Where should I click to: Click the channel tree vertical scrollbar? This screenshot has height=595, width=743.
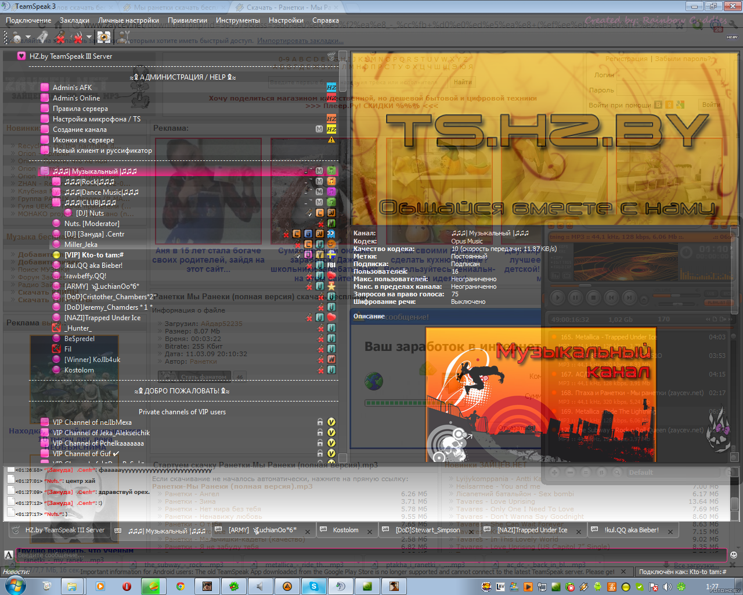click(342, 256)
